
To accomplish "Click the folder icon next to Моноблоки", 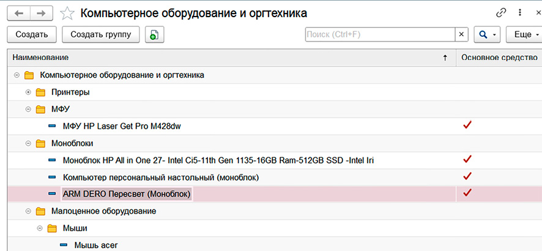I will click(41, 143).
